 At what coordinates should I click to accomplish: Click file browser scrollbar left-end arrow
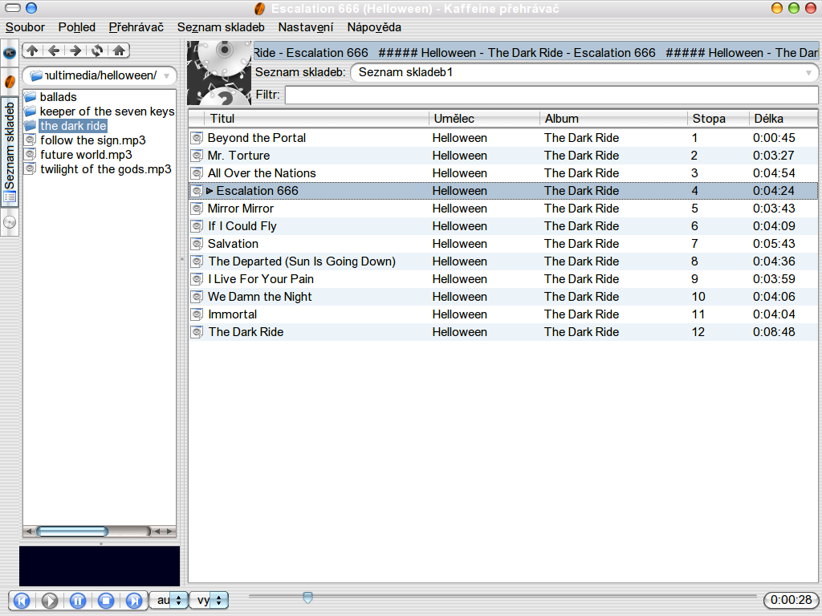pos(29,531)
